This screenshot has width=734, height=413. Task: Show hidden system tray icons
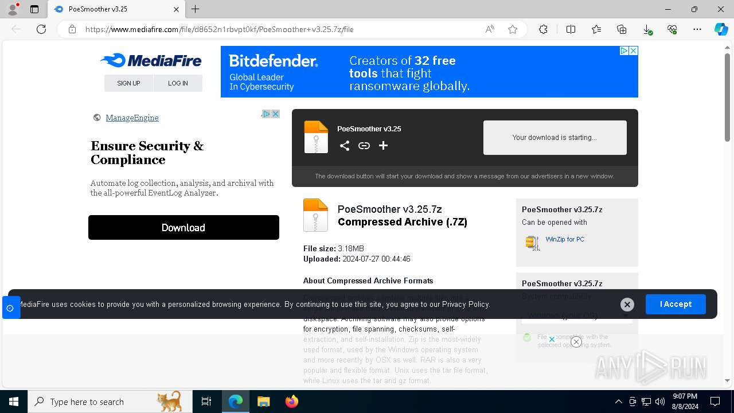[x=618, y=402]
